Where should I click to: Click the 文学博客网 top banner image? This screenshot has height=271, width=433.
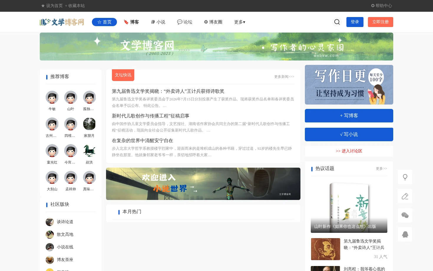216,47
